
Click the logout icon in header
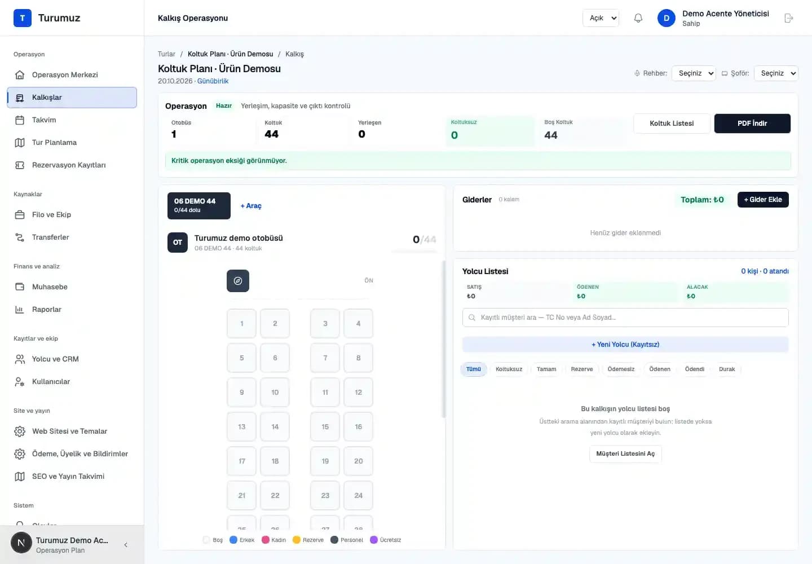click(789, 18)
